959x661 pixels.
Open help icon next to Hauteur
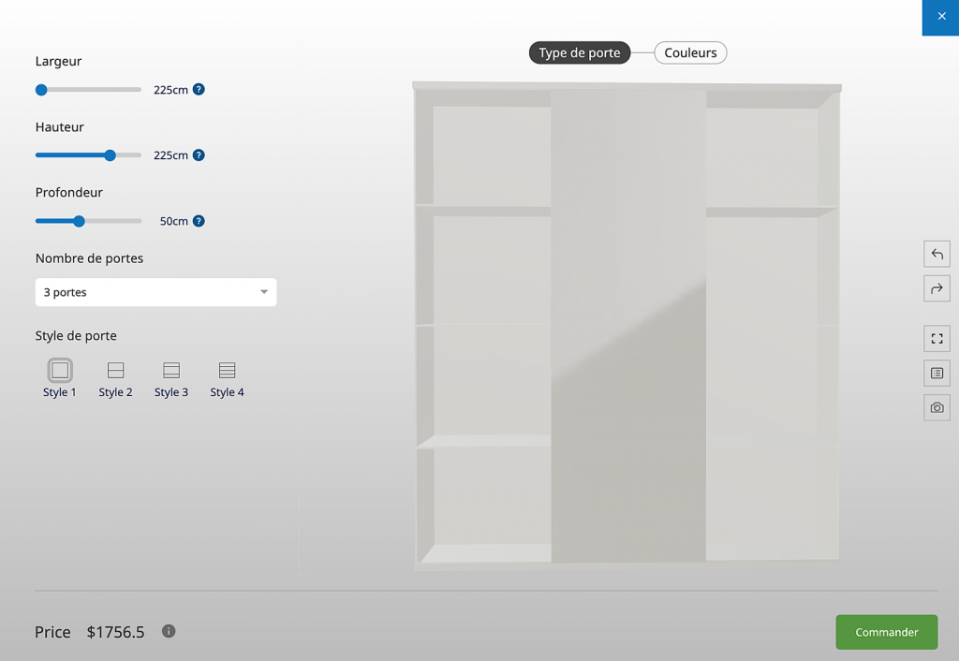click(x=199, y=155)
